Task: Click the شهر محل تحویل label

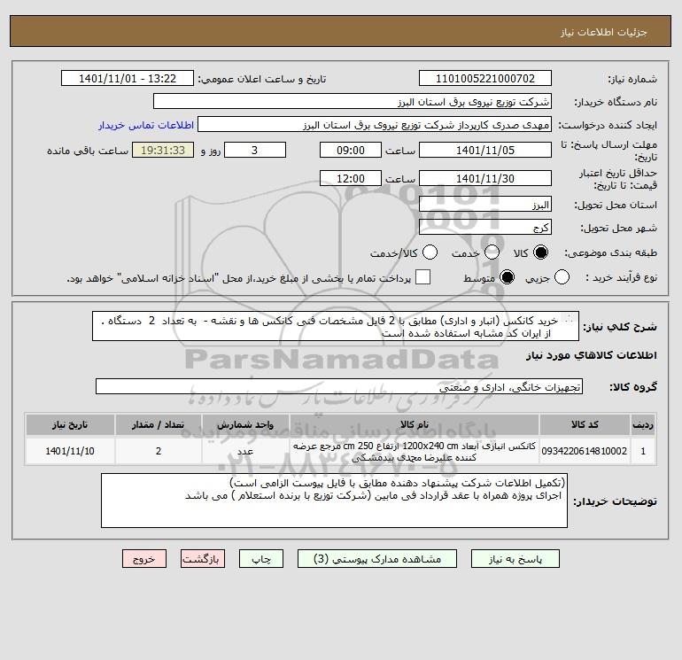Action: coord(619,228)
